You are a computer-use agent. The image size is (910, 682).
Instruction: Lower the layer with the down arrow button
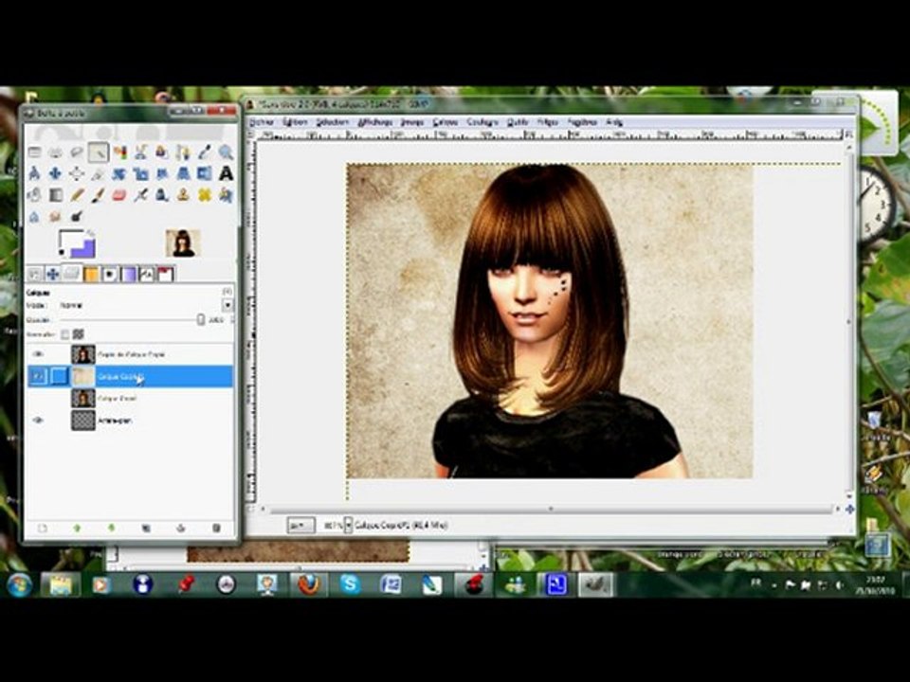(x=112, y=528)
